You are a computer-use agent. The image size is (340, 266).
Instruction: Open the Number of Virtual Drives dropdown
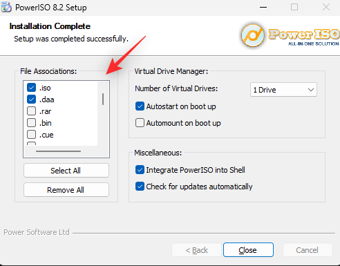(283, 90)
